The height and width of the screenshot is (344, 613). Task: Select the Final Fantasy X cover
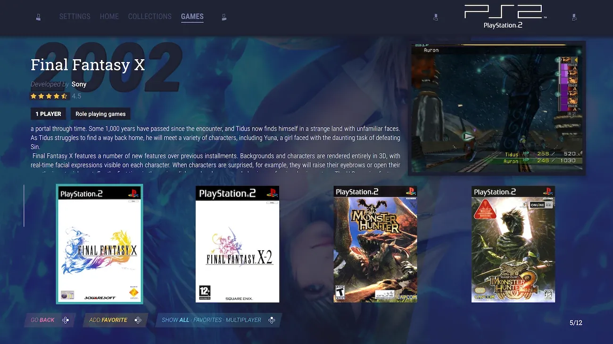click(99, 244)
